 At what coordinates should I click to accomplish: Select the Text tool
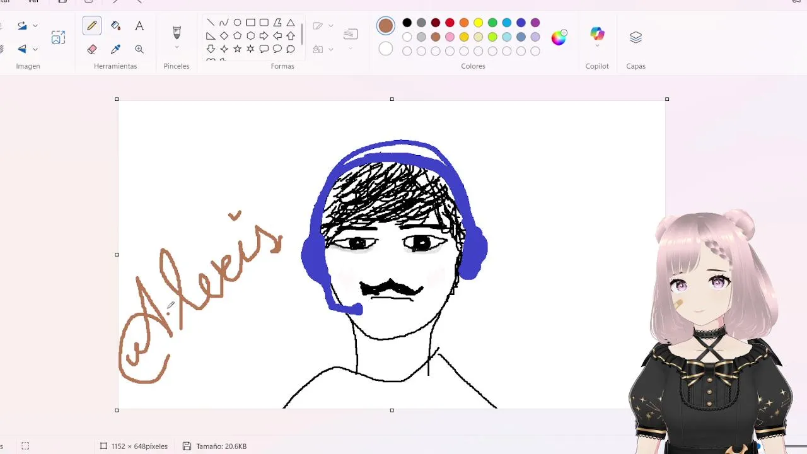139,26
